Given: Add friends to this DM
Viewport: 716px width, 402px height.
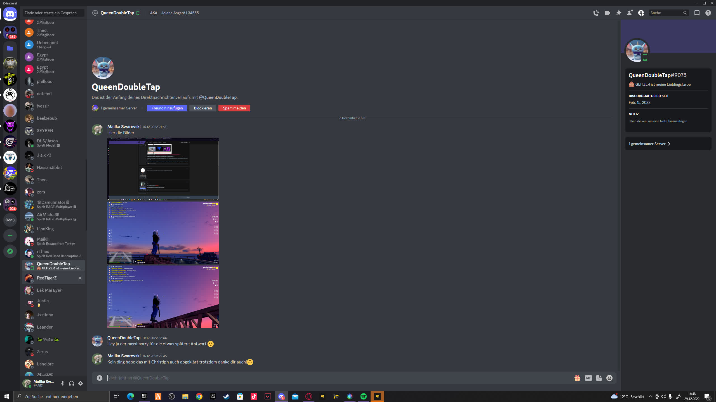Looking at the screenshot, I should (x=630, y=13).
